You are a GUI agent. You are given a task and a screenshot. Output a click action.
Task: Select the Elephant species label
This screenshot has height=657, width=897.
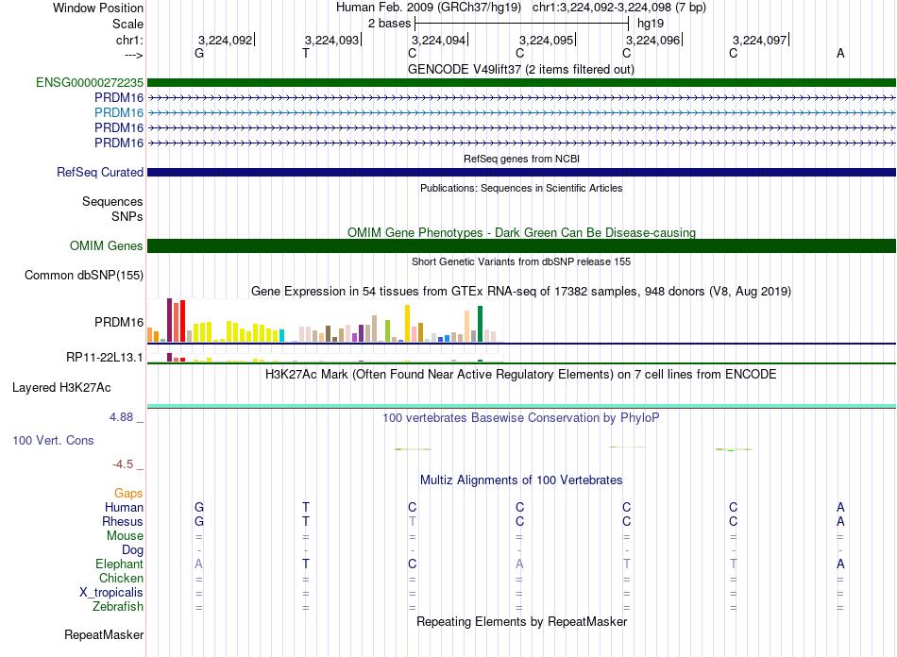click(120, 564)
